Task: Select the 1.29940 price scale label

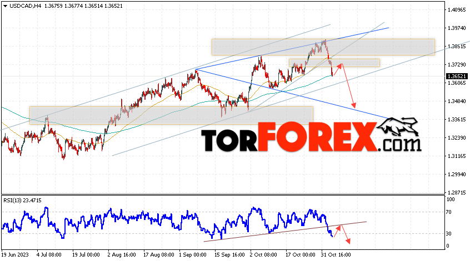Action: pos(457,174)
